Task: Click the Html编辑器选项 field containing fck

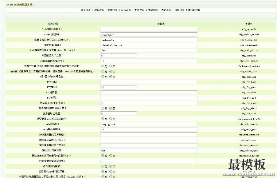Action: (x=149, y=51)
